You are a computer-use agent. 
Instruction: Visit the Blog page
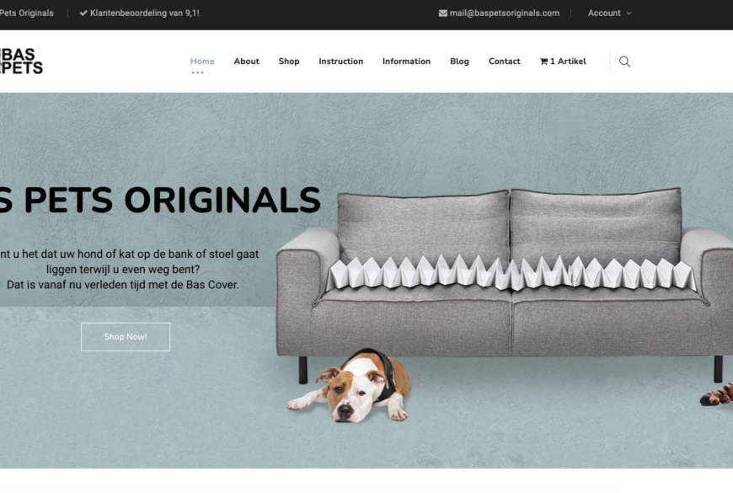coord(459,62)
